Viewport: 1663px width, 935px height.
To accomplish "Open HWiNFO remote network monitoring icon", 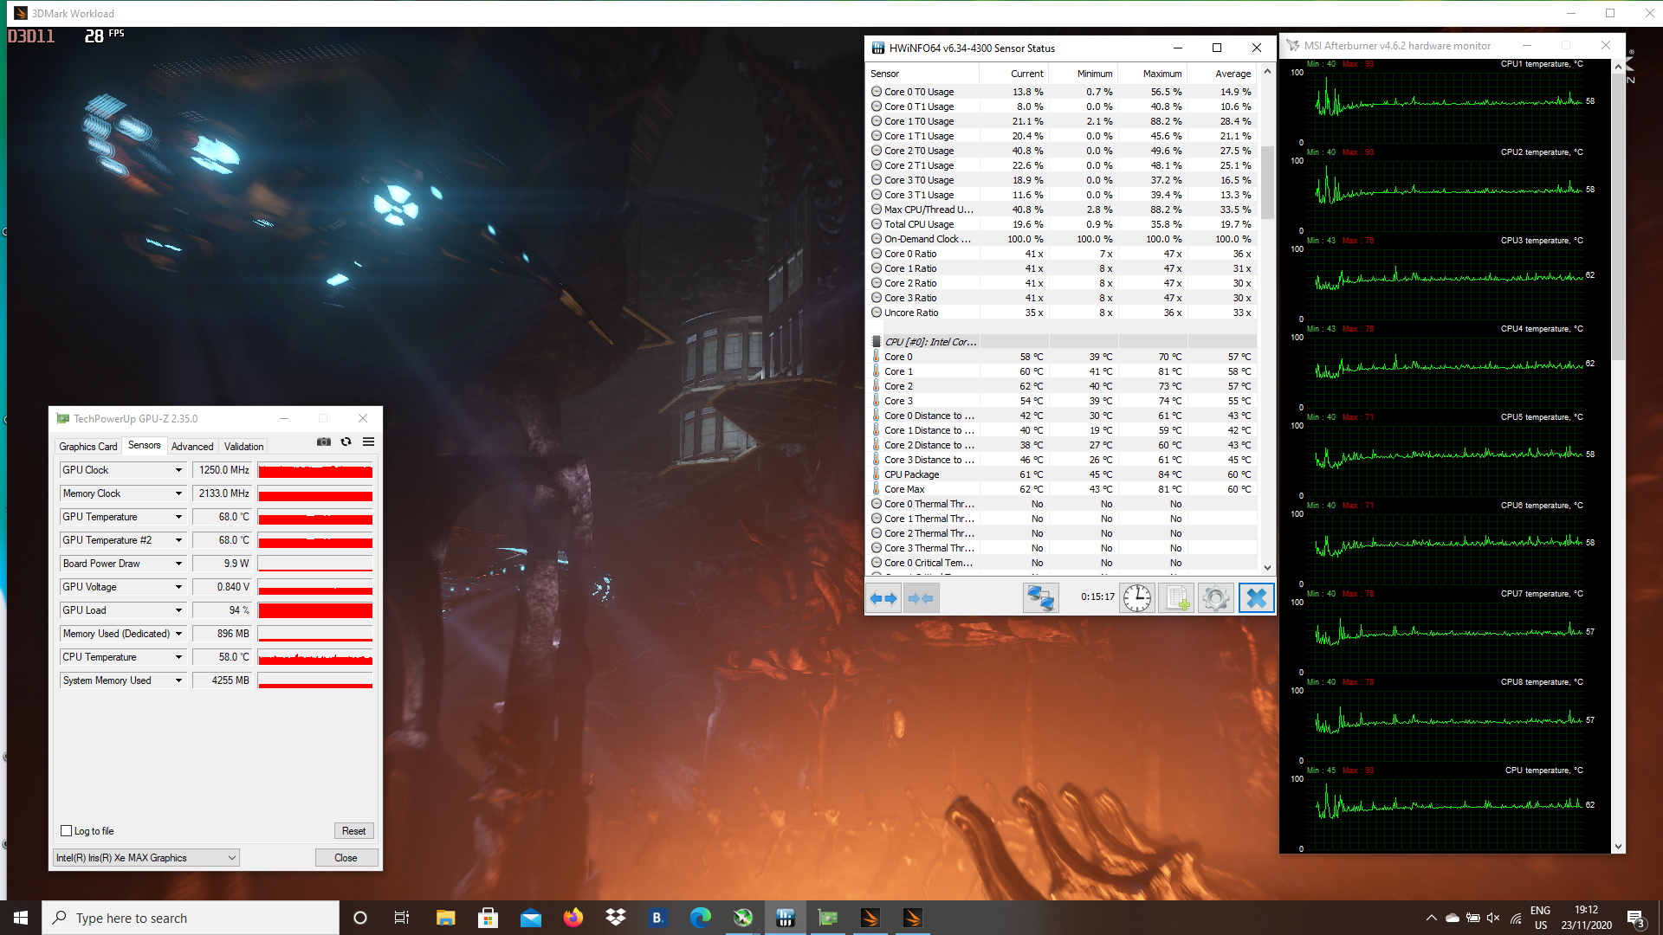I will [1040, 598].
